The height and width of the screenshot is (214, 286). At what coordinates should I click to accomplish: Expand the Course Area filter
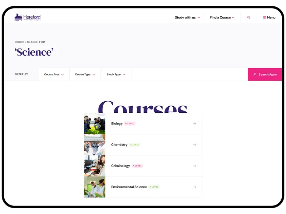tap(53, 74)
